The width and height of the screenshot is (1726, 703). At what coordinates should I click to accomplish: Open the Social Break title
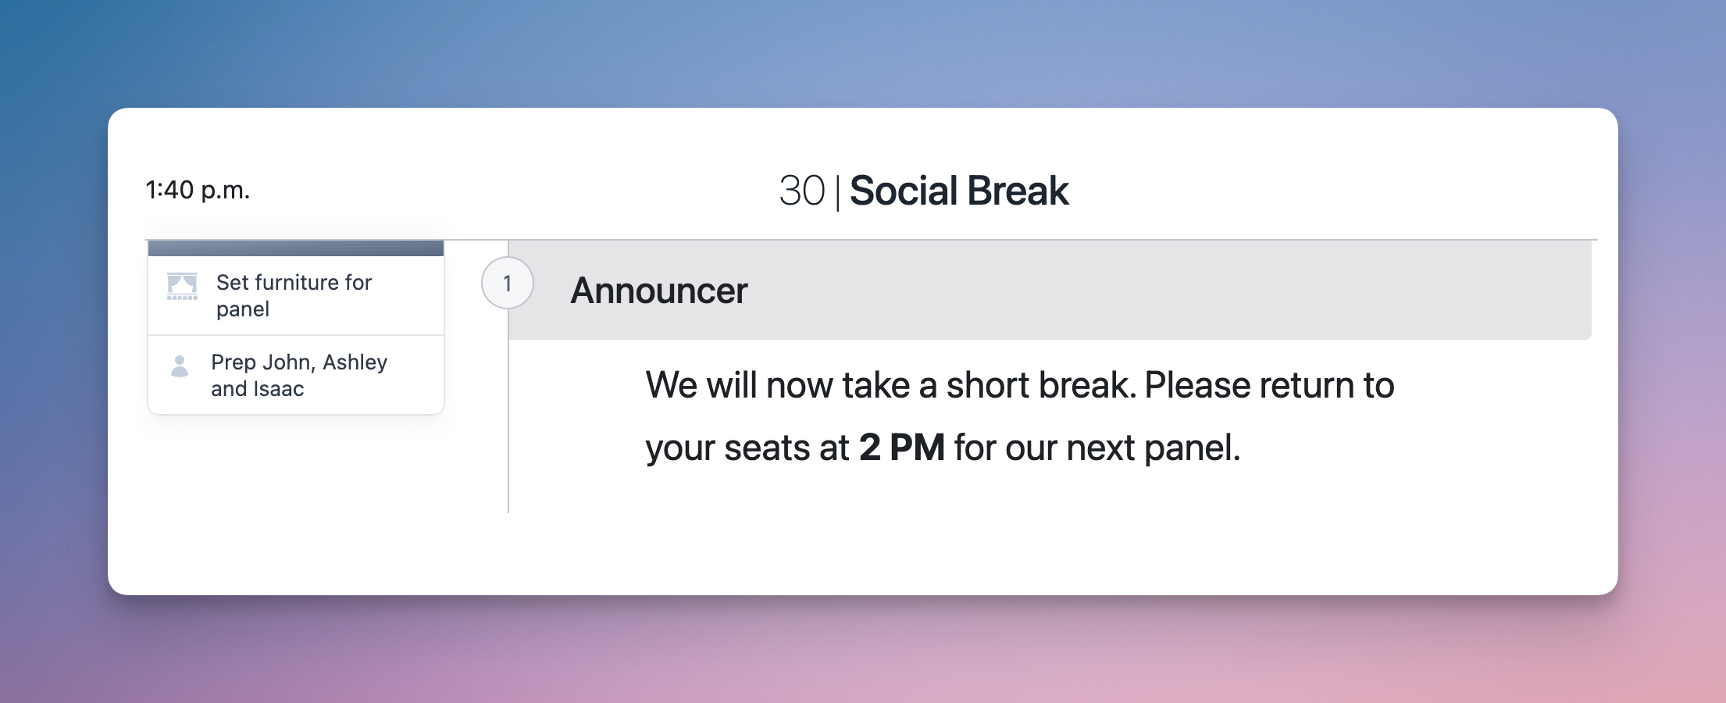click(958, 191)
